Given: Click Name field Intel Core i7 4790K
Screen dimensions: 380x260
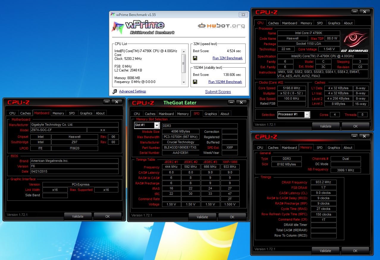Looking at the screenshot, I should point(309,33).
